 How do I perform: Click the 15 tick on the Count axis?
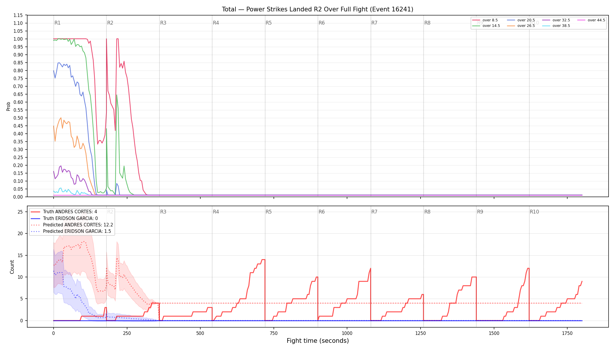pyautogui.click(x=20, y=255)
